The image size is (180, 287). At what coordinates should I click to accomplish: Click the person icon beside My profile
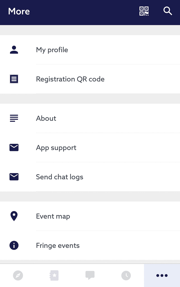[x=14, y=50]
